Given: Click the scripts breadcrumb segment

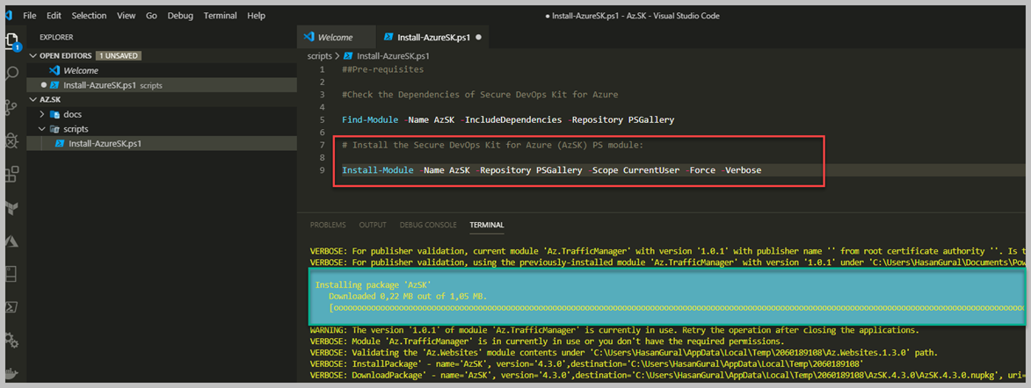Looking at the screenshot, I should pos(320,56).
